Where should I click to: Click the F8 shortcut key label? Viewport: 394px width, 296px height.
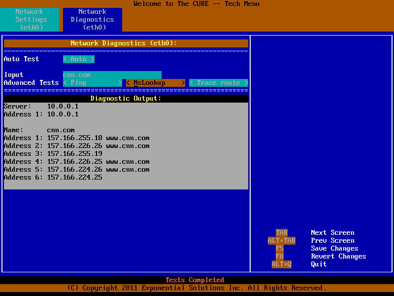279,256
